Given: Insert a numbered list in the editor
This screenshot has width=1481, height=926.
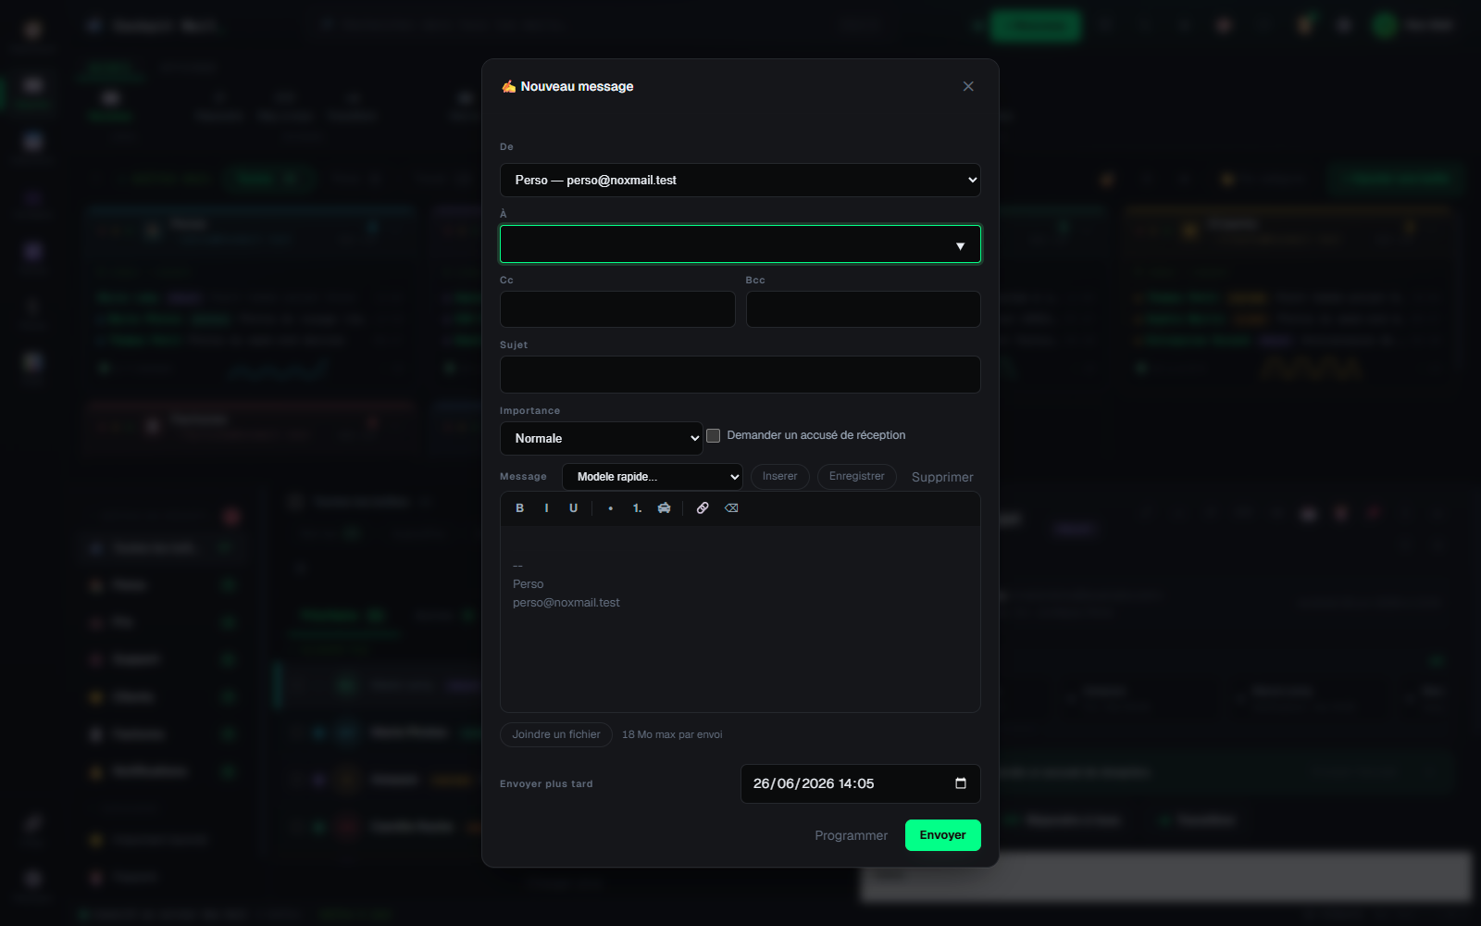Looking at the screenshot, I should (x=638, y=508).
